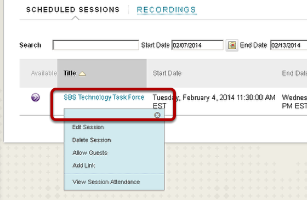Close the session context menu
Screen dimensions: 307x200
pos(157,115)
